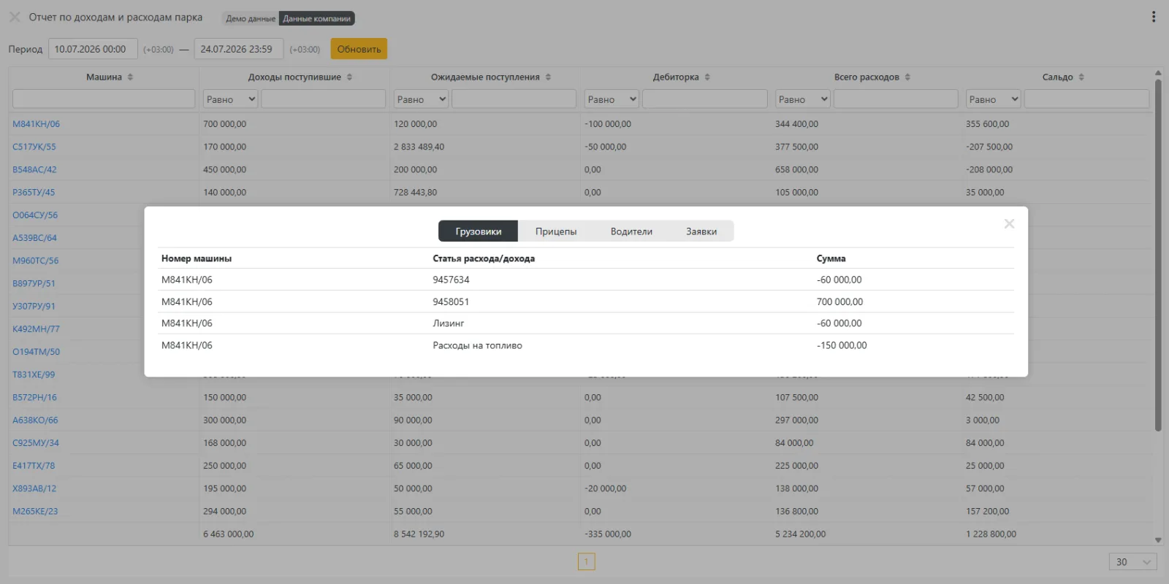The width and height of the screenshot is (1169, 584).
Task: Switch to the Прицепы tab
Action: (x=556, y=231)
